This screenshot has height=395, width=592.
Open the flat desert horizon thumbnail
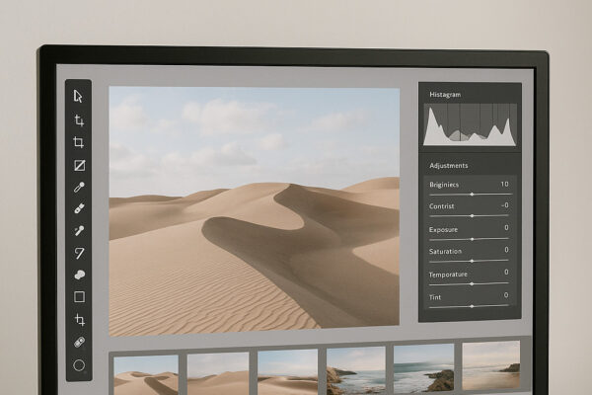tap(288, 372)
